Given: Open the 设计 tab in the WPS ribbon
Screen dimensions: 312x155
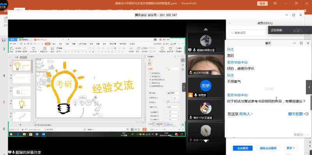Looking at the screenshot, I should point(61,44).
